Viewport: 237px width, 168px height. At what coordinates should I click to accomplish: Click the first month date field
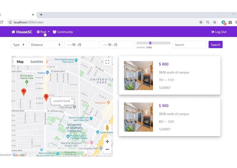pyautogui.click(x=82, y=45)
